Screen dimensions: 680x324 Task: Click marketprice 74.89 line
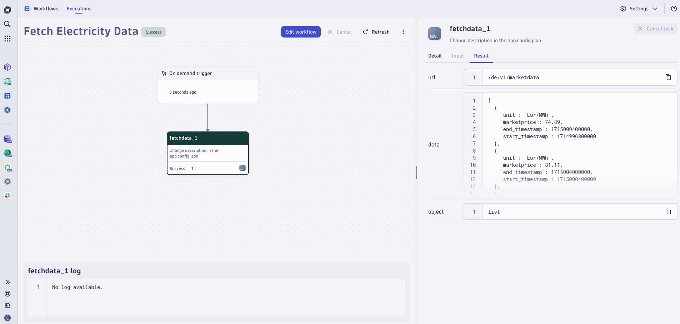point(531,122)
